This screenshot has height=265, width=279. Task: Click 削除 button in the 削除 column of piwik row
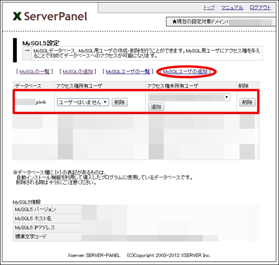click(x=247, y=102)
